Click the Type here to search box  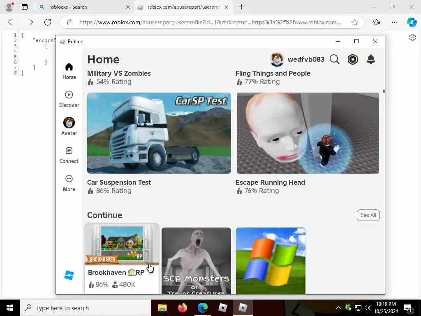(x=86, y=308)
